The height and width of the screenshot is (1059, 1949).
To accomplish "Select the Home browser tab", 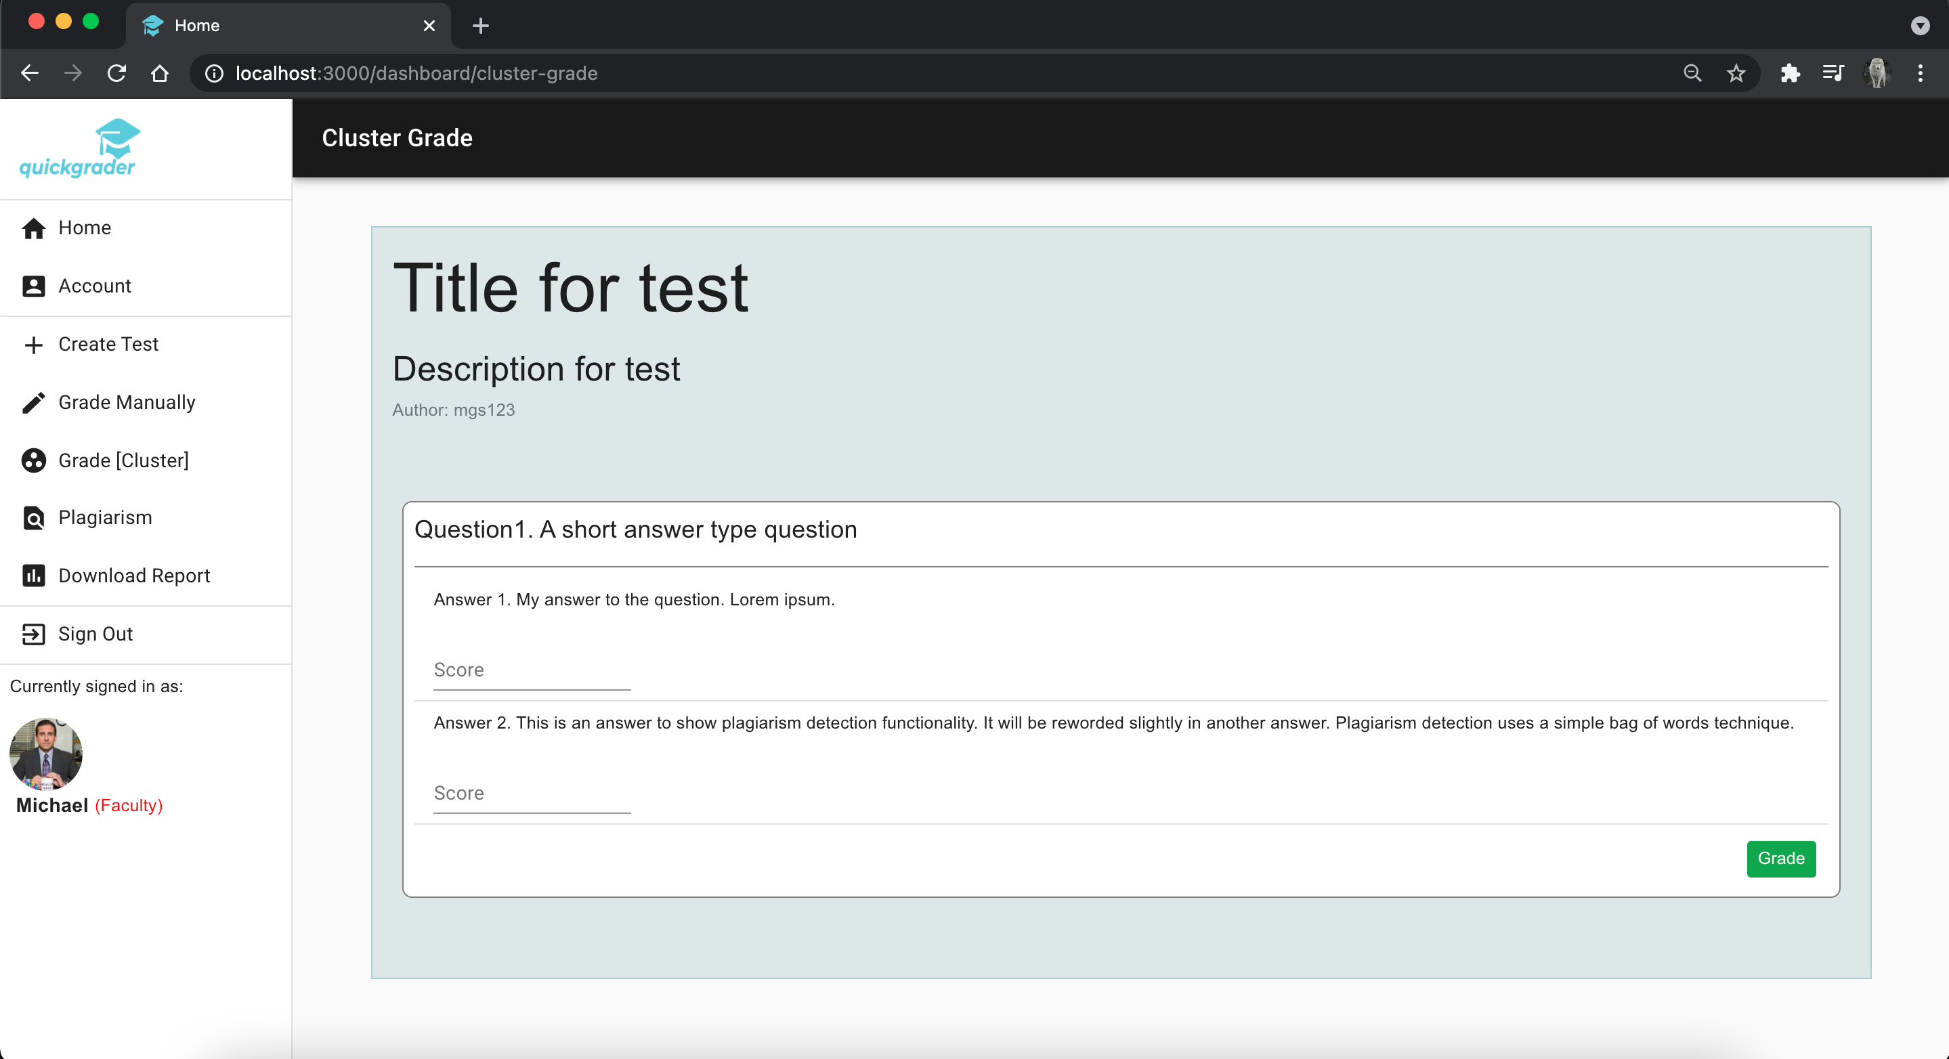I will point(288,26).
